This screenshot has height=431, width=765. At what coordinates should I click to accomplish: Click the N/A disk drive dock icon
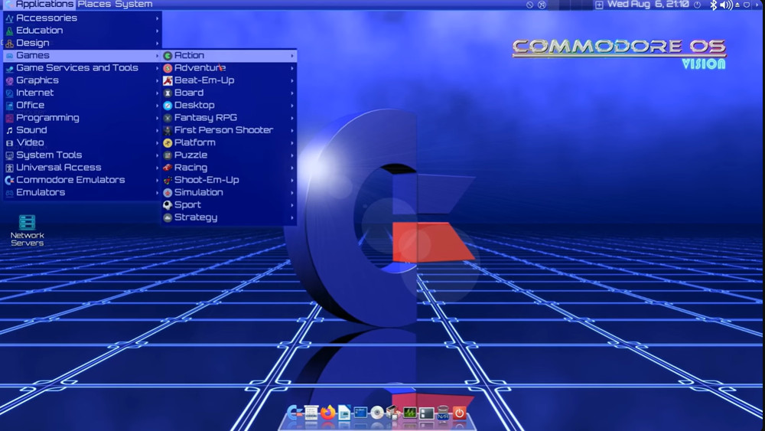click(443, 413)
